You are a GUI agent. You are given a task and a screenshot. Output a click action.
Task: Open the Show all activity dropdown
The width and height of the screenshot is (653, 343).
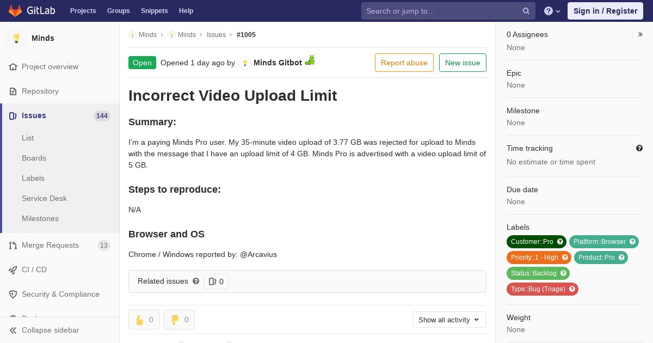(449, 320)
